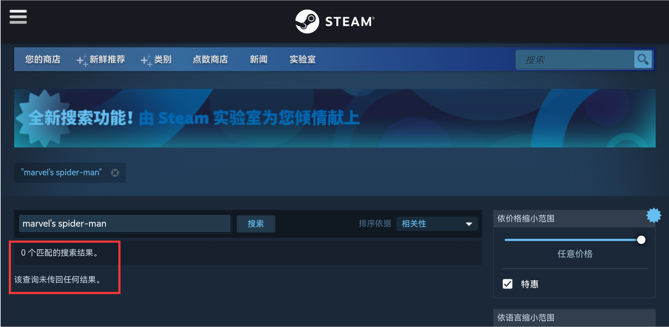
Task: Click the price range slider handle
Action: coord(641,240)
